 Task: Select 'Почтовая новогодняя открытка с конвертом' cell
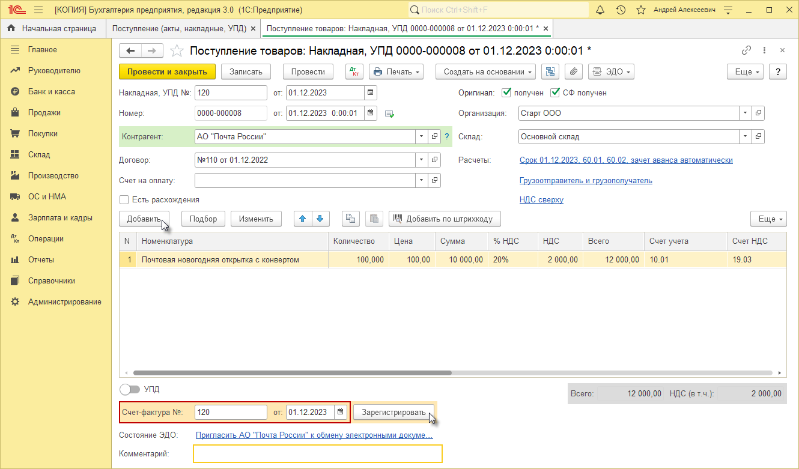click(232, 259)
